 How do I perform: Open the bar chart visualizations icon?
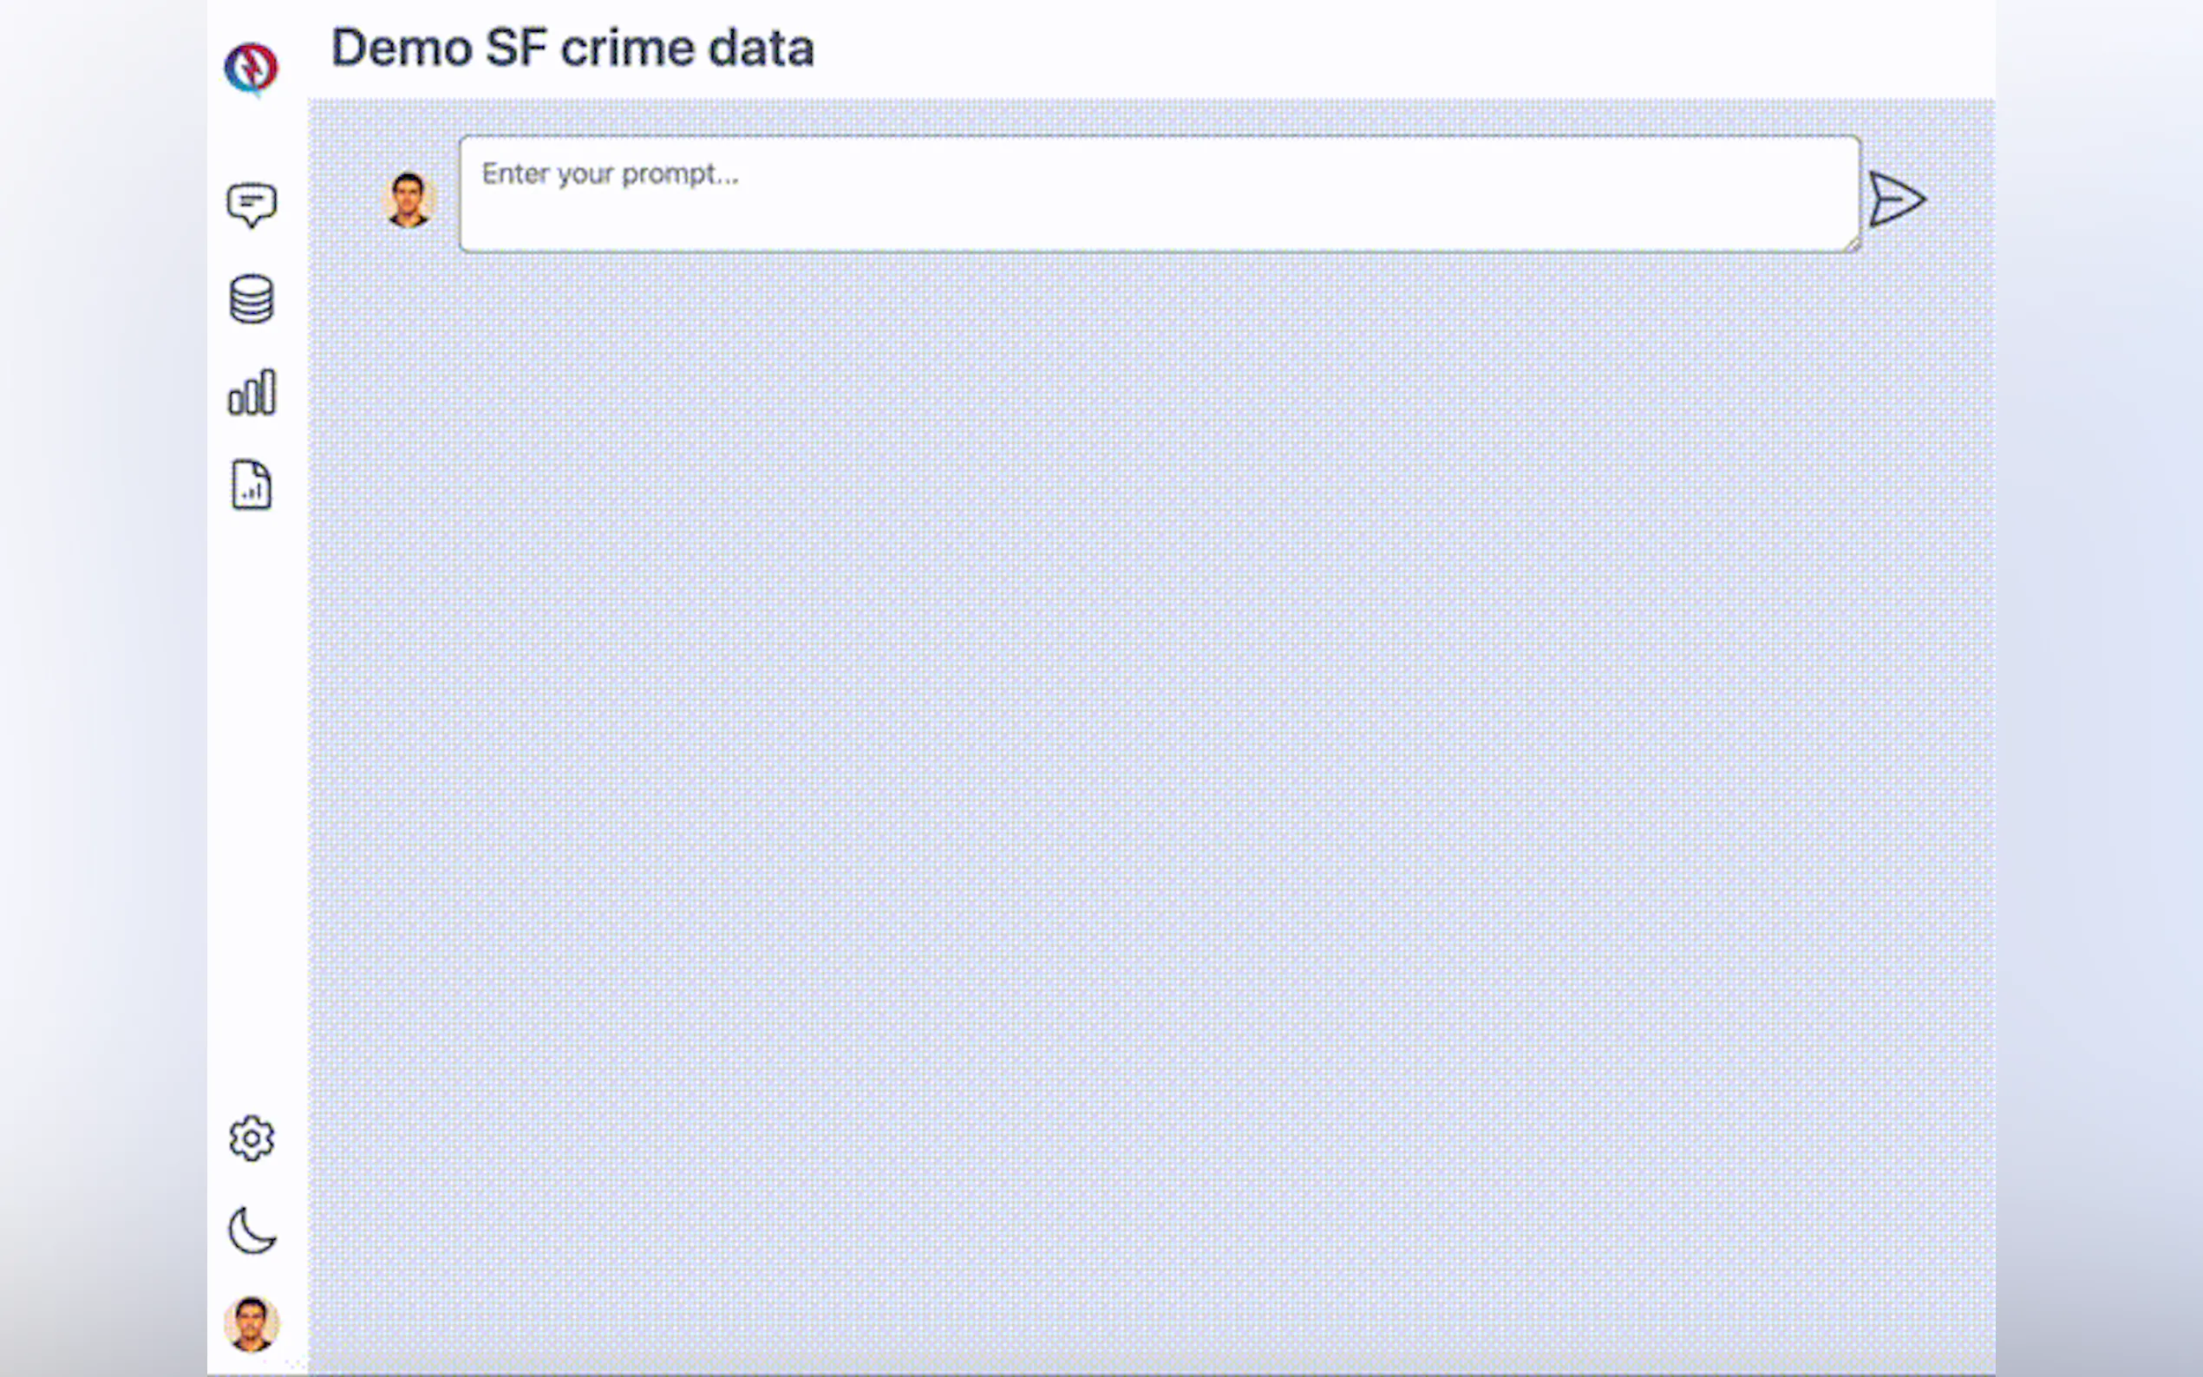pyautogui.click(x=252, y=393)
